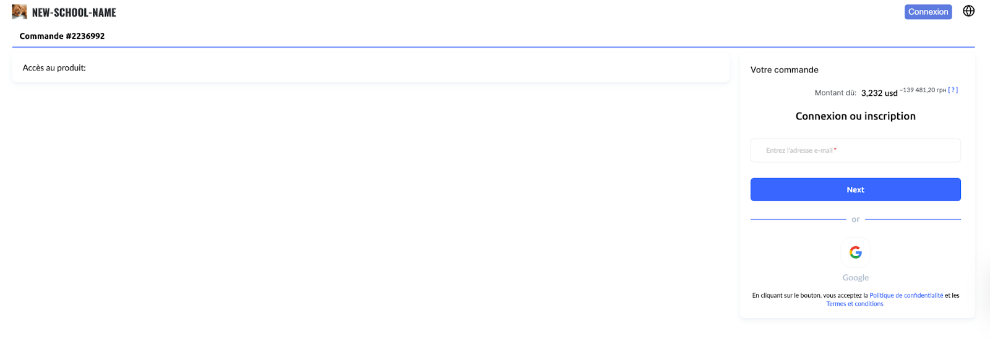
Task: Focus the e-mail address input field
Action: (x=855, y=150)
